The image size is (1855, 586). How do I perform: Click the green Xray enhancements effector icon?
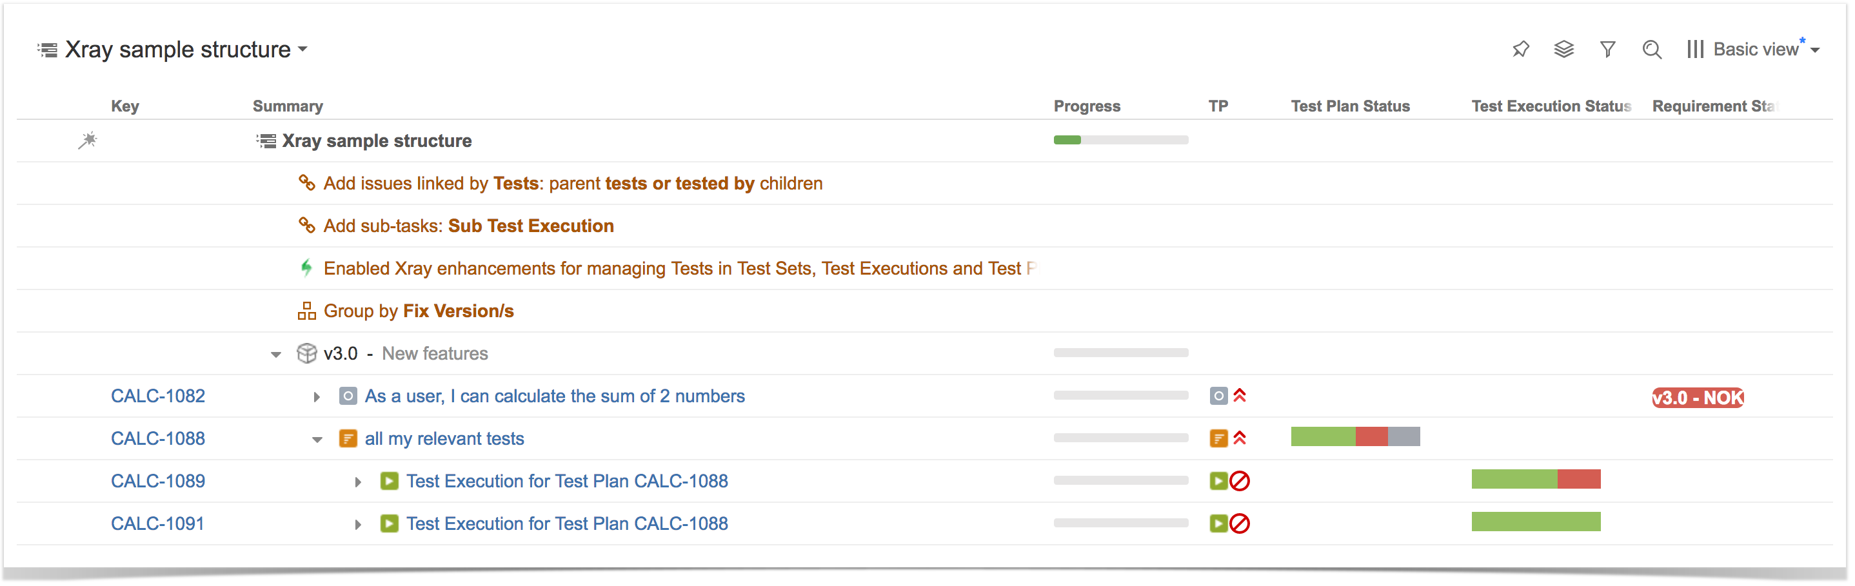pos(307,269)
